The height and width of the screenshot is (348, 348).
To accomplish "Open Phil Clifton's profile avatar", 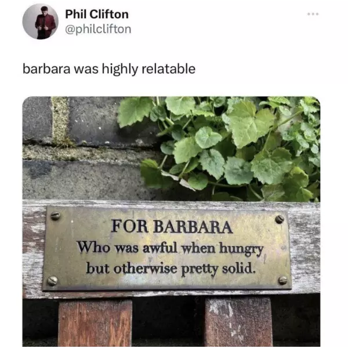I will 41,21.
